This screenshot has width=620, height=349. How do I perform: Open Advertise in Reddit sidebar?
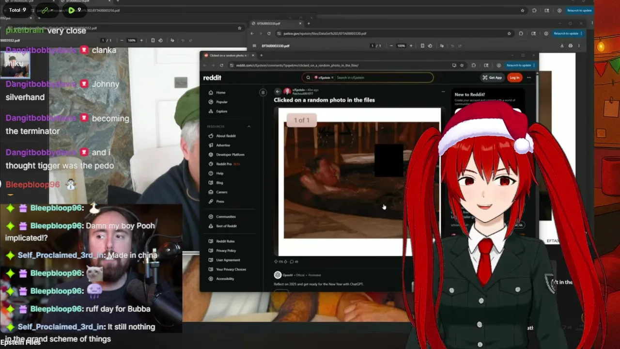(219, 145)
